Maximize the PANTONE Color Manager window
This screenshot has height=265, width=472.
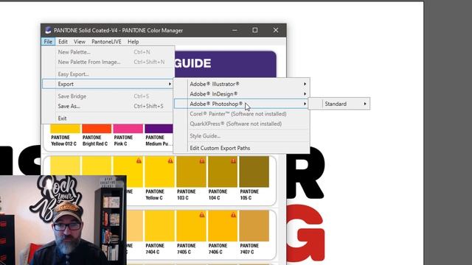point(255,30)
